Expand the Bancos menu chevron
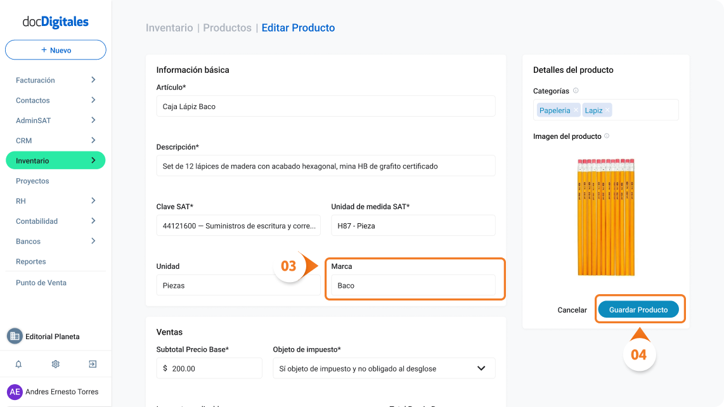Image resolution: width=724 pixels, height=407 pixels. click(x=93, y=241)
